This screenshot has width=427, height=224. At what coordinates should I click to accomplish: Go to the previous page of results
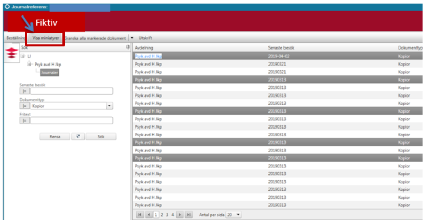point(148,214)
